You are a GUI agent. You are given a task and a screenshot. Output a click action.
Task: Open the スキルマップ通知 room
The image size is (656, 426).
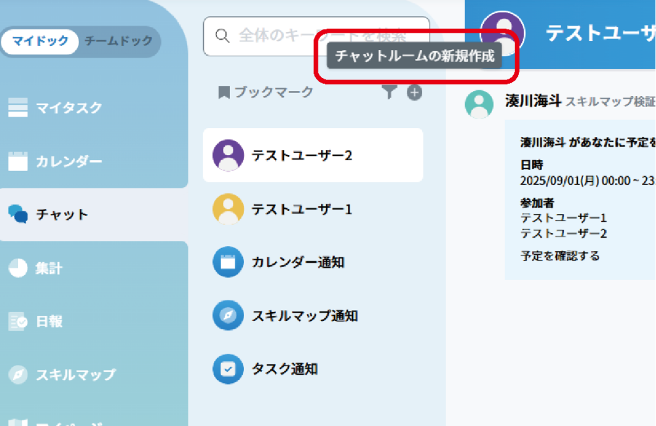tap(313, 316)
